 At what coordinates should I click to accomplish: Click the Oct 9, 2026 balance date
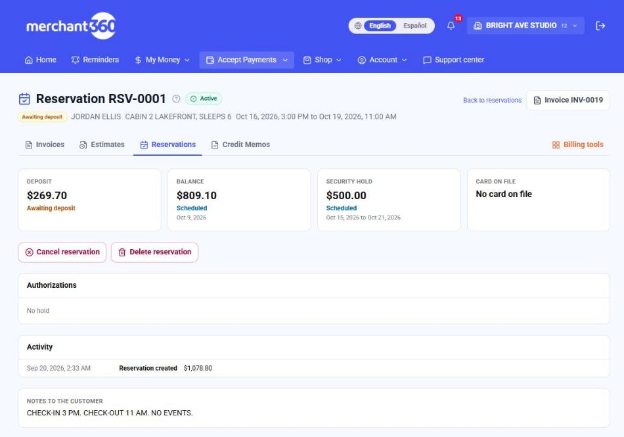(191, 218)
